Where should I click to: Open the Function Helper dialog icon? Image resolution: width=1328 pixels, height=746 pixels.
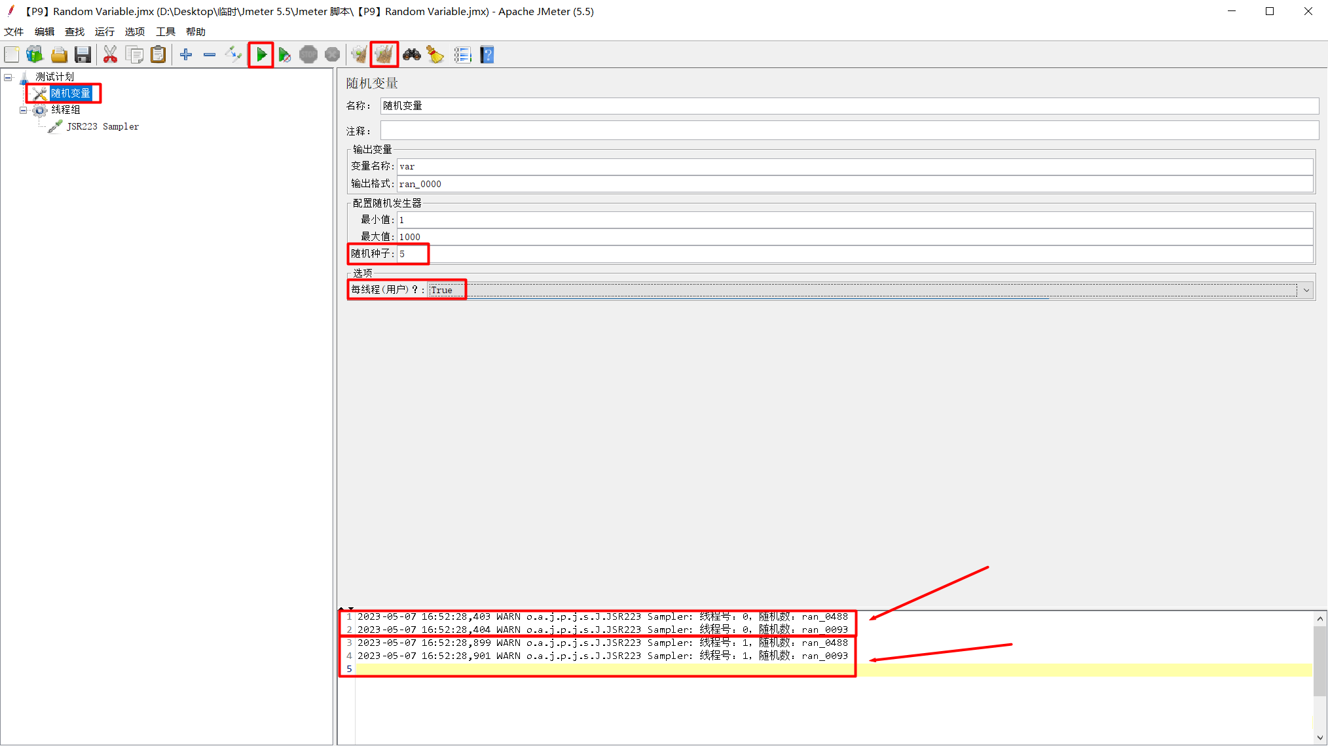pyautogui.click(x=463, y=54)
